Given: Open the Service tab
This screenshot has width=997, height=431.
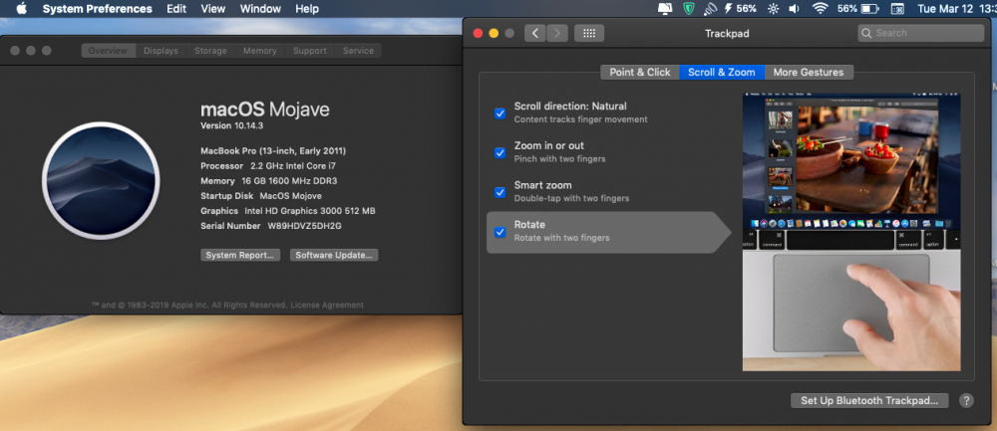Looking at the screenshot, I should (x=358, y=51).
